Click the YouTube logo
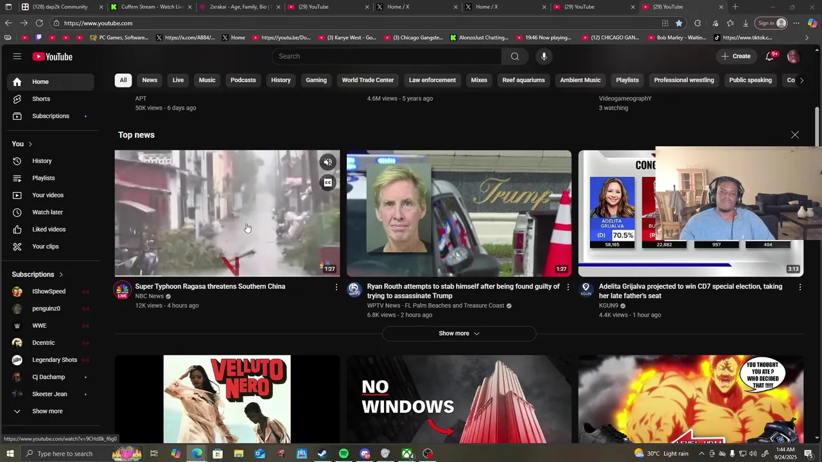 click(x=53, y=56)
